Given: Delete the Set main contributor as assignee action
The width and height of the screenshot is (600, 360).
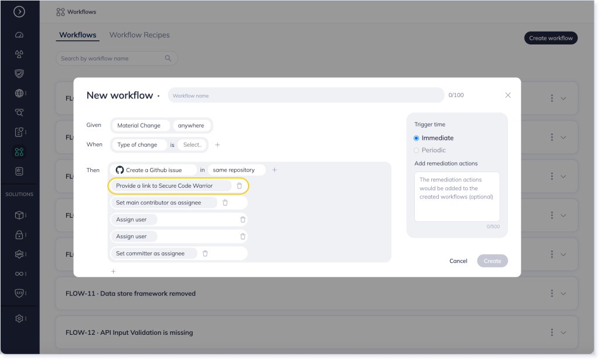Looking at the screenshot, I should tap(226, 203).
